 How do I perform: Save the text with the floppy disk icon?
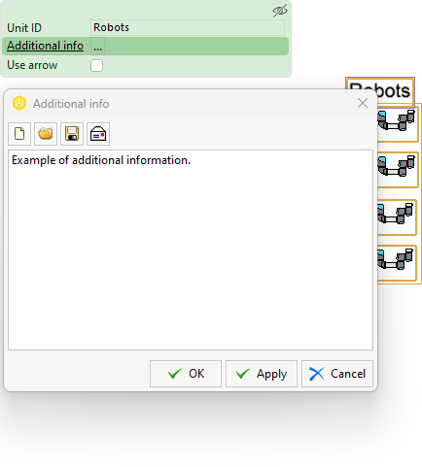[72, 134]
